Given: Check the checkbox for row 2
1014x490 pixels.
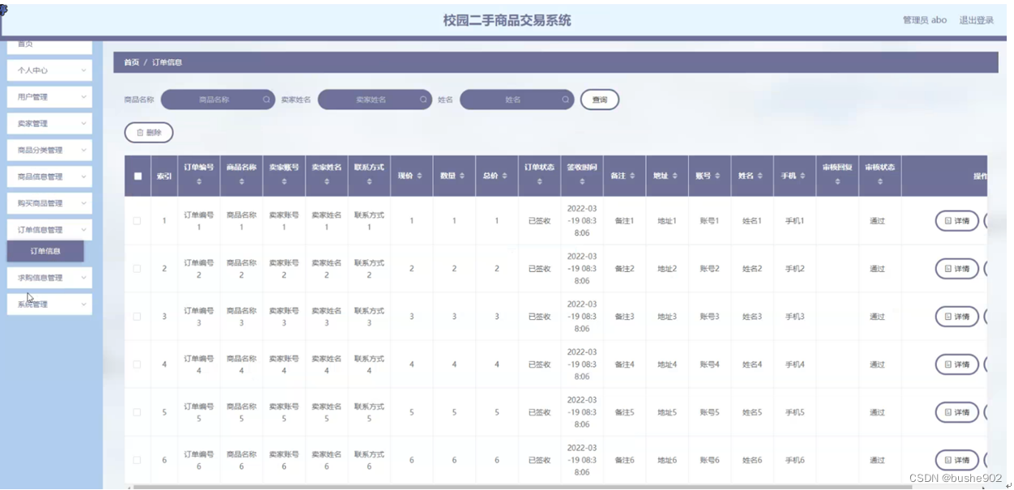Looking at the screenshot, I should click(x=137, y=268).
